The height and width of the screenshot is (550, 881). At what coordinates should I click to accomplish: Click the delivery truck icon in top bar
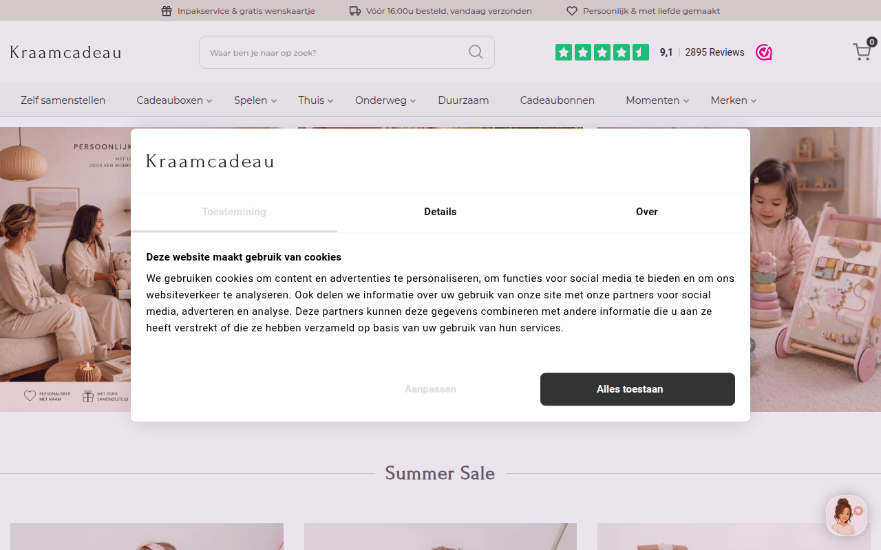(x=355, y=11)
